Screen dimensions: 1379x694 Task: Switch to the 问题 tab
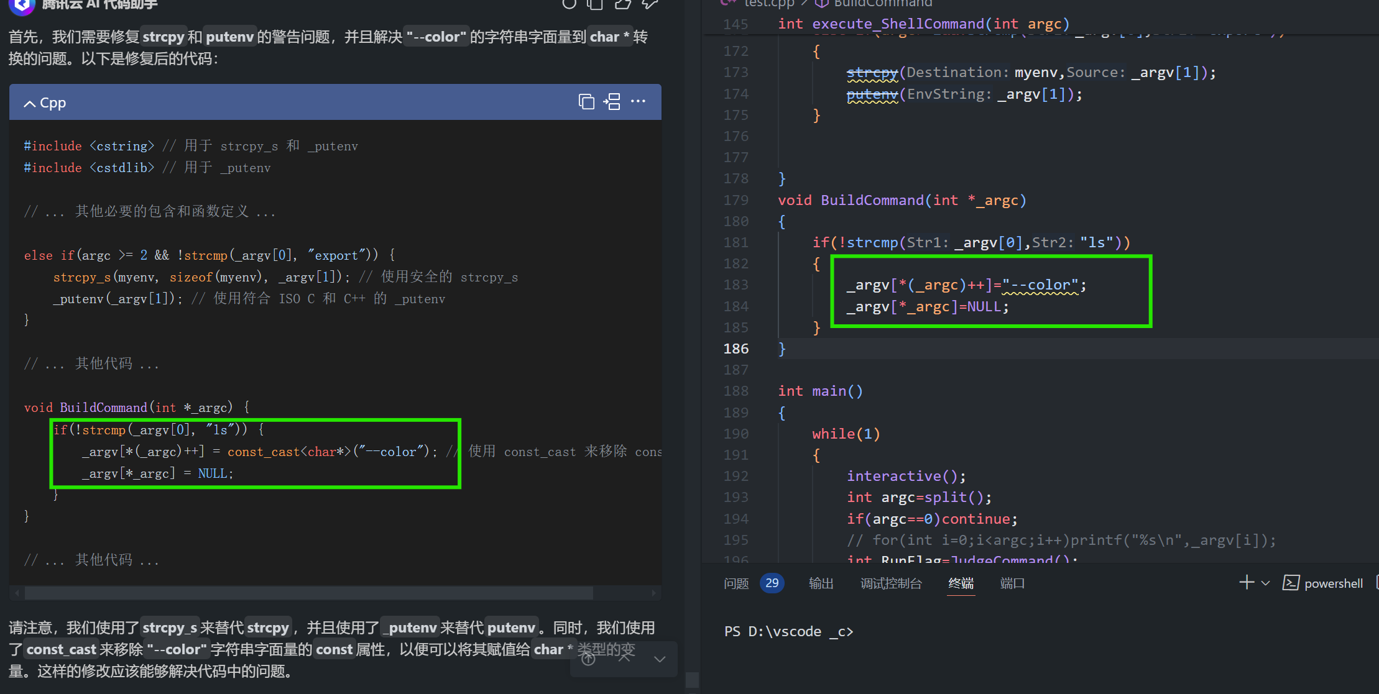pyautogui.click(x=736, y=583)
